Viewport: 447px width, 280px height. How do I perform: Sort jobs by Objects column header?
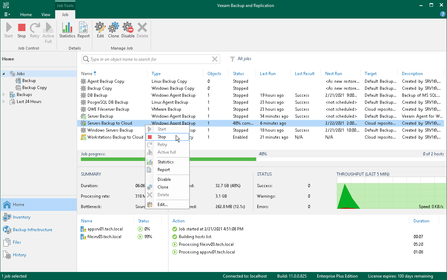(214, 74)
